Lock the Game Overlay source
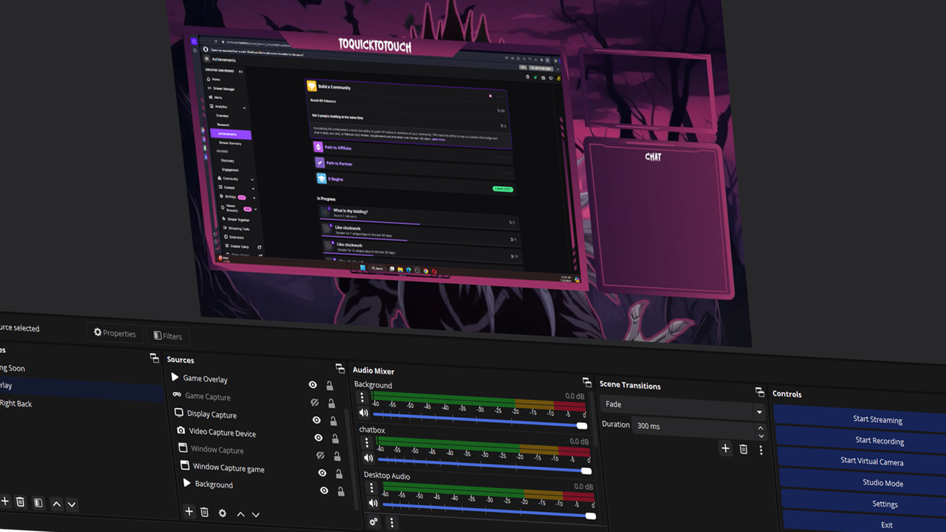Viewport: 946px width, 532px height. click(330, 385)
